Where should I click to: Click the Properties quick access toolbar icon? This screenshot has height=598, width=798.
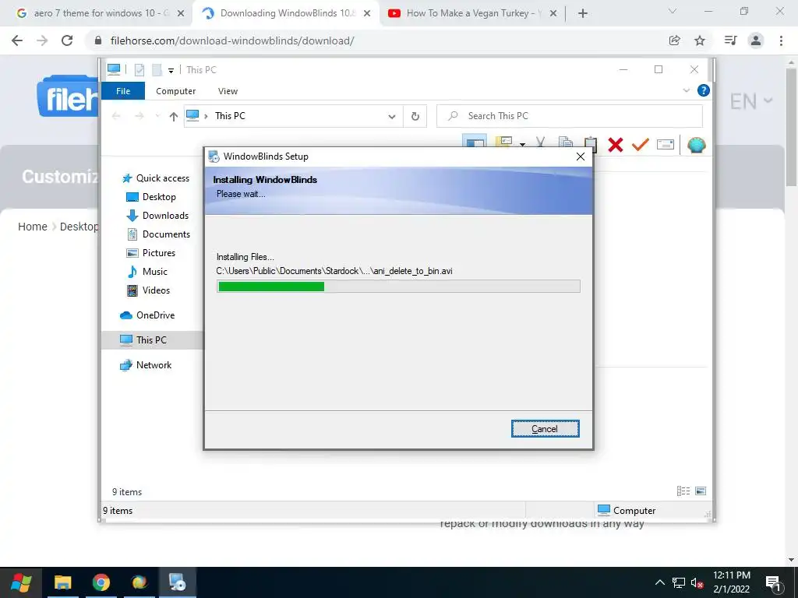(x=139, y=70)
